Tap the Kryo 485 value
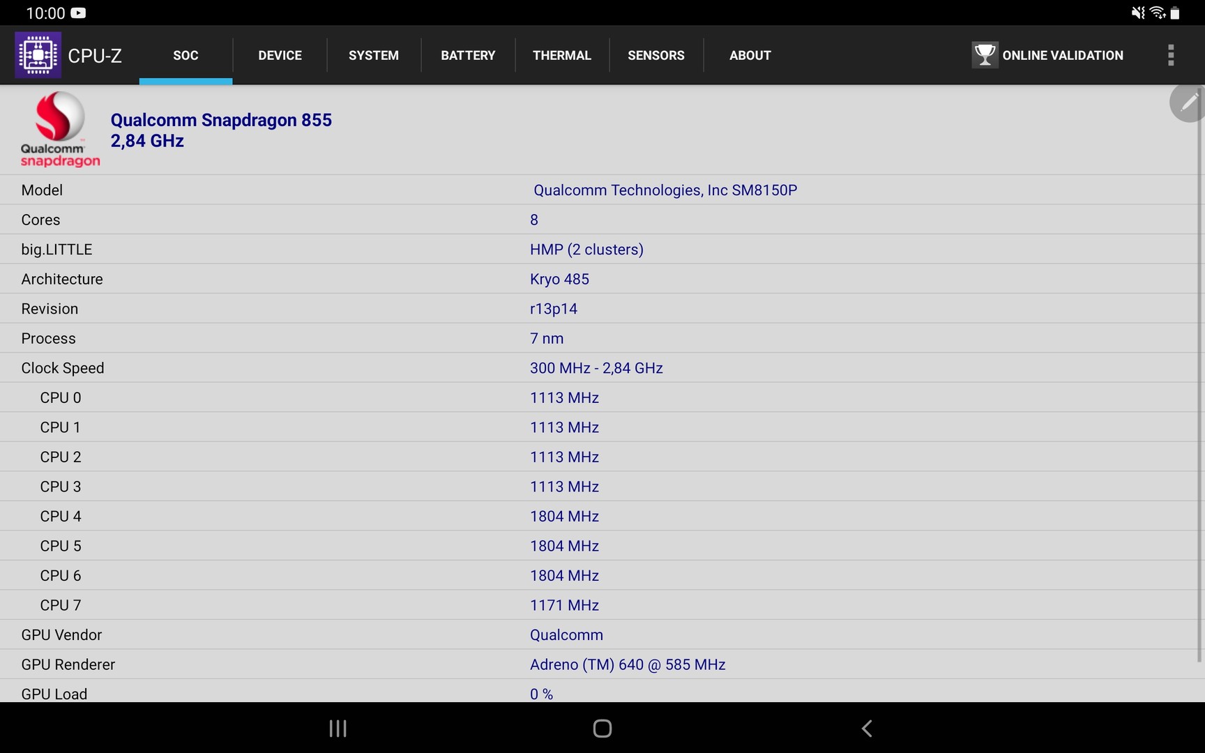Viewport: 1205px width, 753px height. (x=559, y=279)
